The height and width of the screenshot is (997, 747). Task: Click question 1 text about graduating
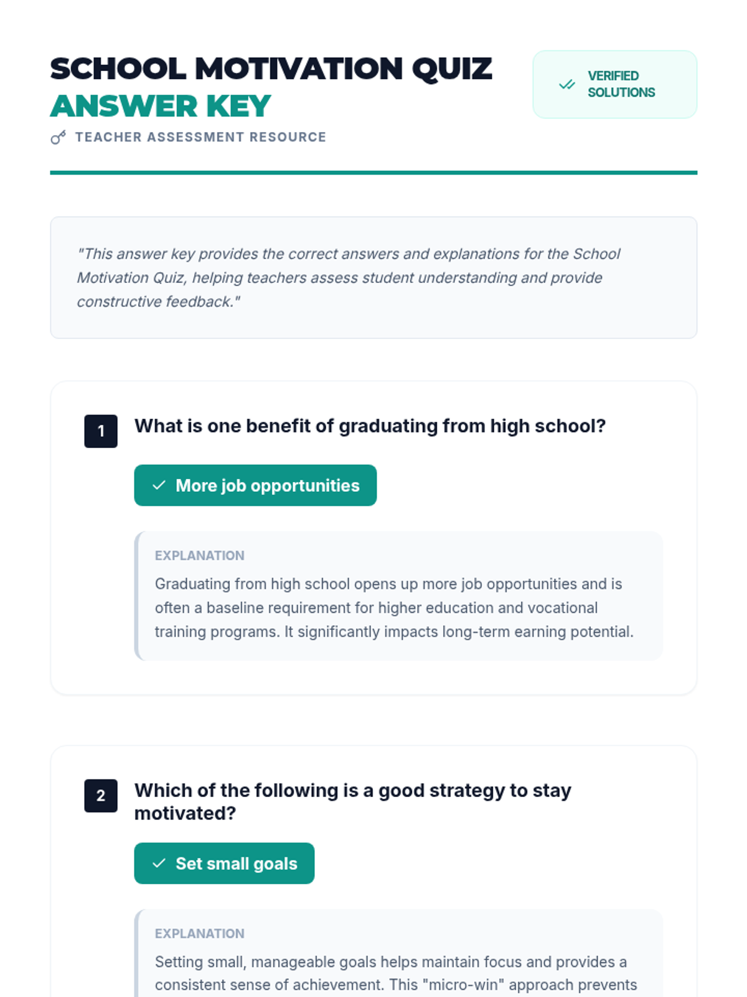[370, 426]
